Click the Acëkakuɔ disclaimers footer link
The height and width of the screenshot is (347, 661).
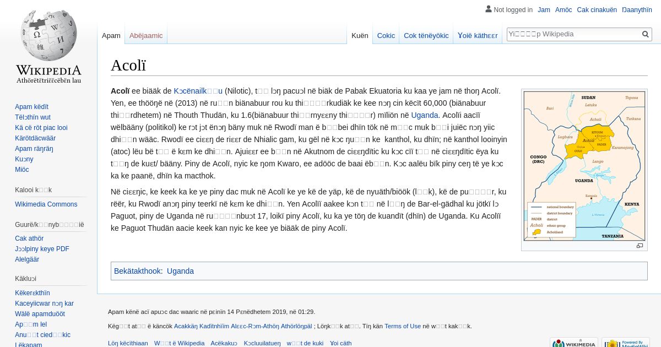224,343
